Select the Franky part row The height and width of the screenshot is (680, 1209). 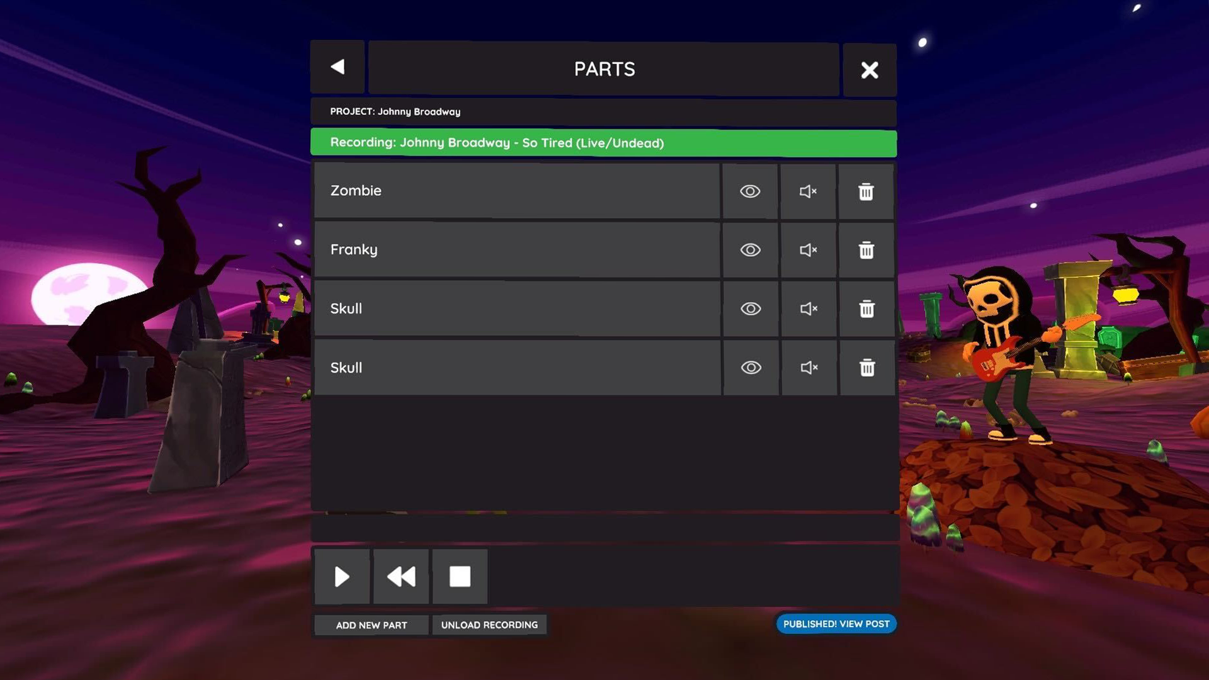click(x=517, y=250)
